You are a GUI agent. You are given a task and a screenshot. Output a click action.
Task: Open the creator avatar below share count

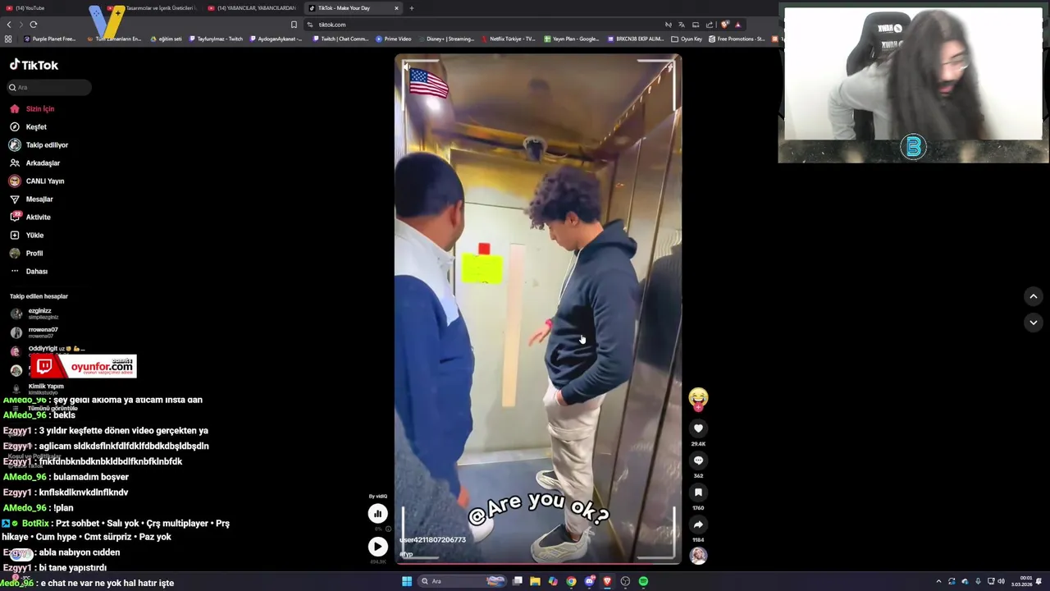coord(698,556)
